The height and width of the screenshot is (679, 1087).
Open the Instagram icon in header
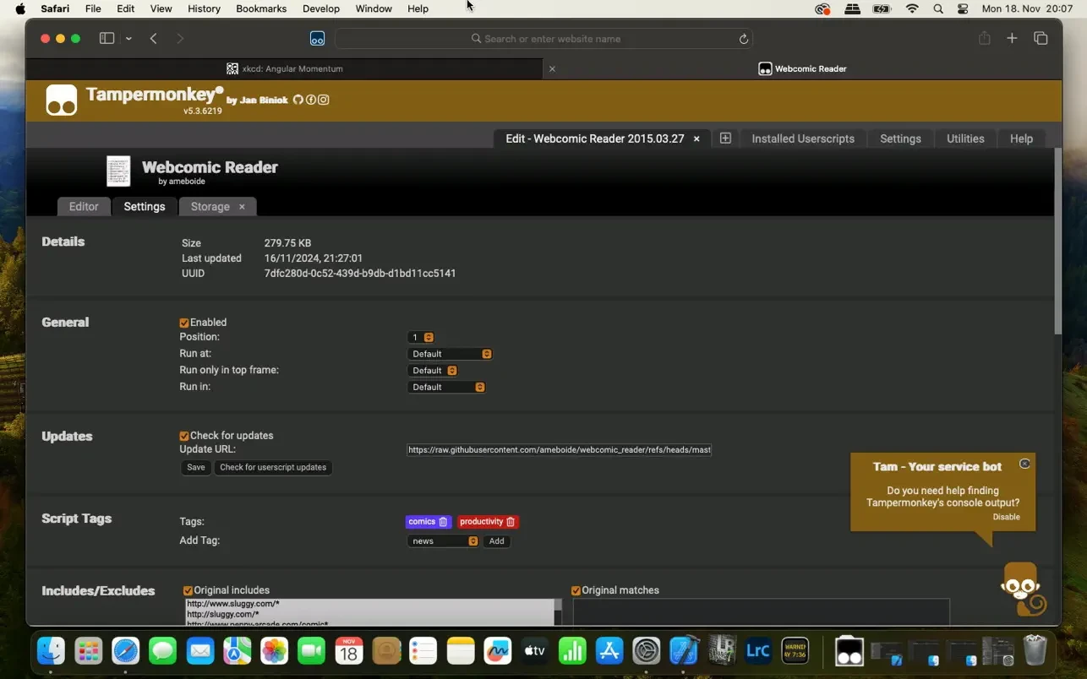[x=323, y=100]
